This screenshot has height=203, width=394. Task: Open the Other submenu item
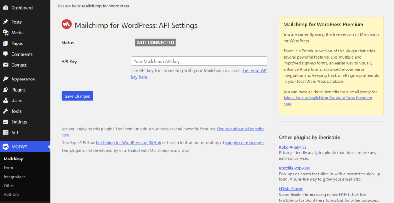pyautogui.click(x=9, y=185)
